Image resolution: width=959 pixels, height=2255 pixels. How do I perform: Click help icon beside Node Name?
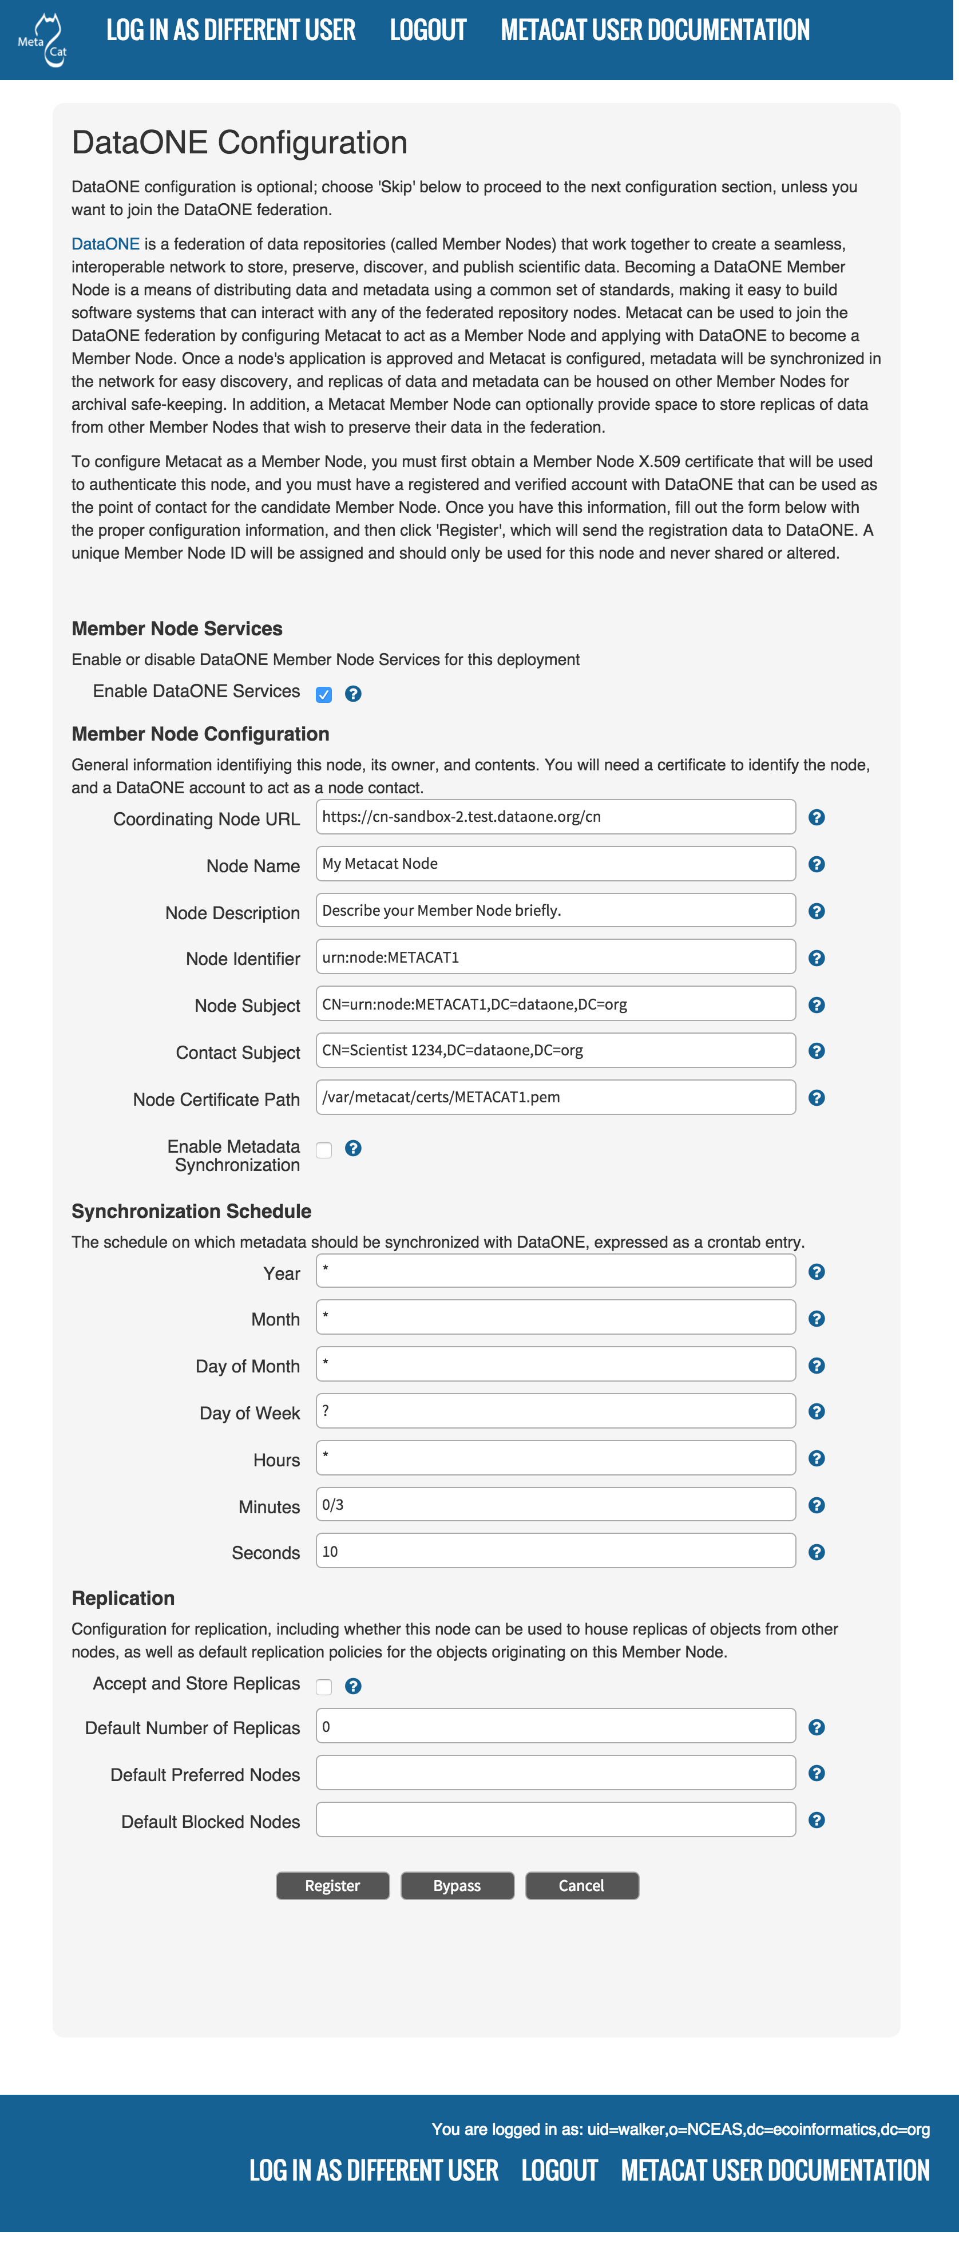pyautogui.click(x=817, y=865)
